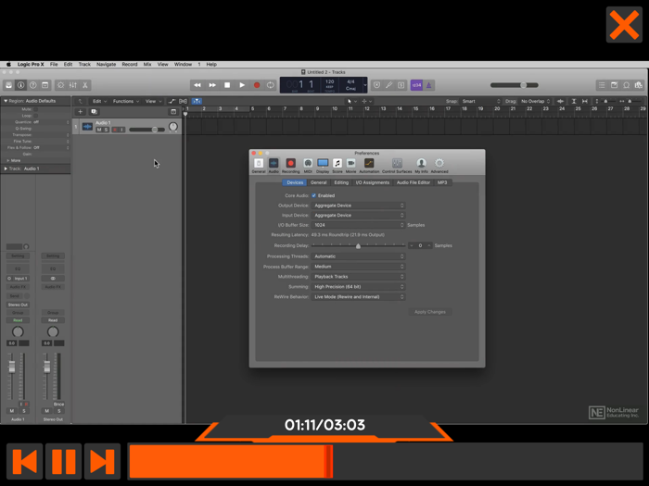The height and width of the screenshot is (486, 649).
Task: Open I/O Buffer Size dropdown
Action: [358, 225]
